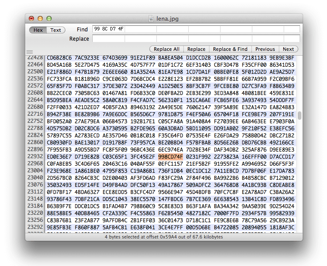Click hex group FC733FCA
Image resolution: width=327 pixels, height=266 pixels.
[x=59, y=79]
